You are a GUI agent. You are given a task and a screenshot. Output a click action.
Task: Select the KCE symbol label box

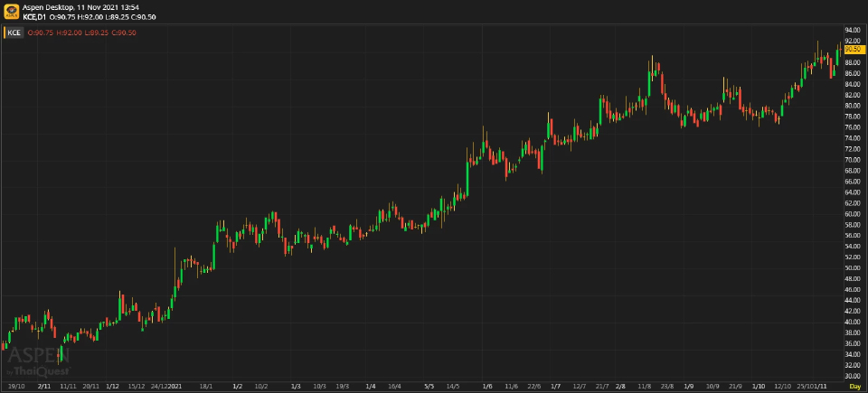14,33
